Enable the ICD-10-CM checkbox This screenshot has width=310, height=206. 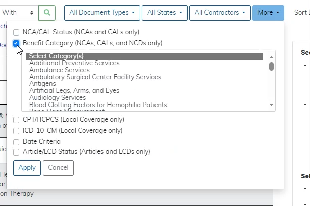coord(17,131)
